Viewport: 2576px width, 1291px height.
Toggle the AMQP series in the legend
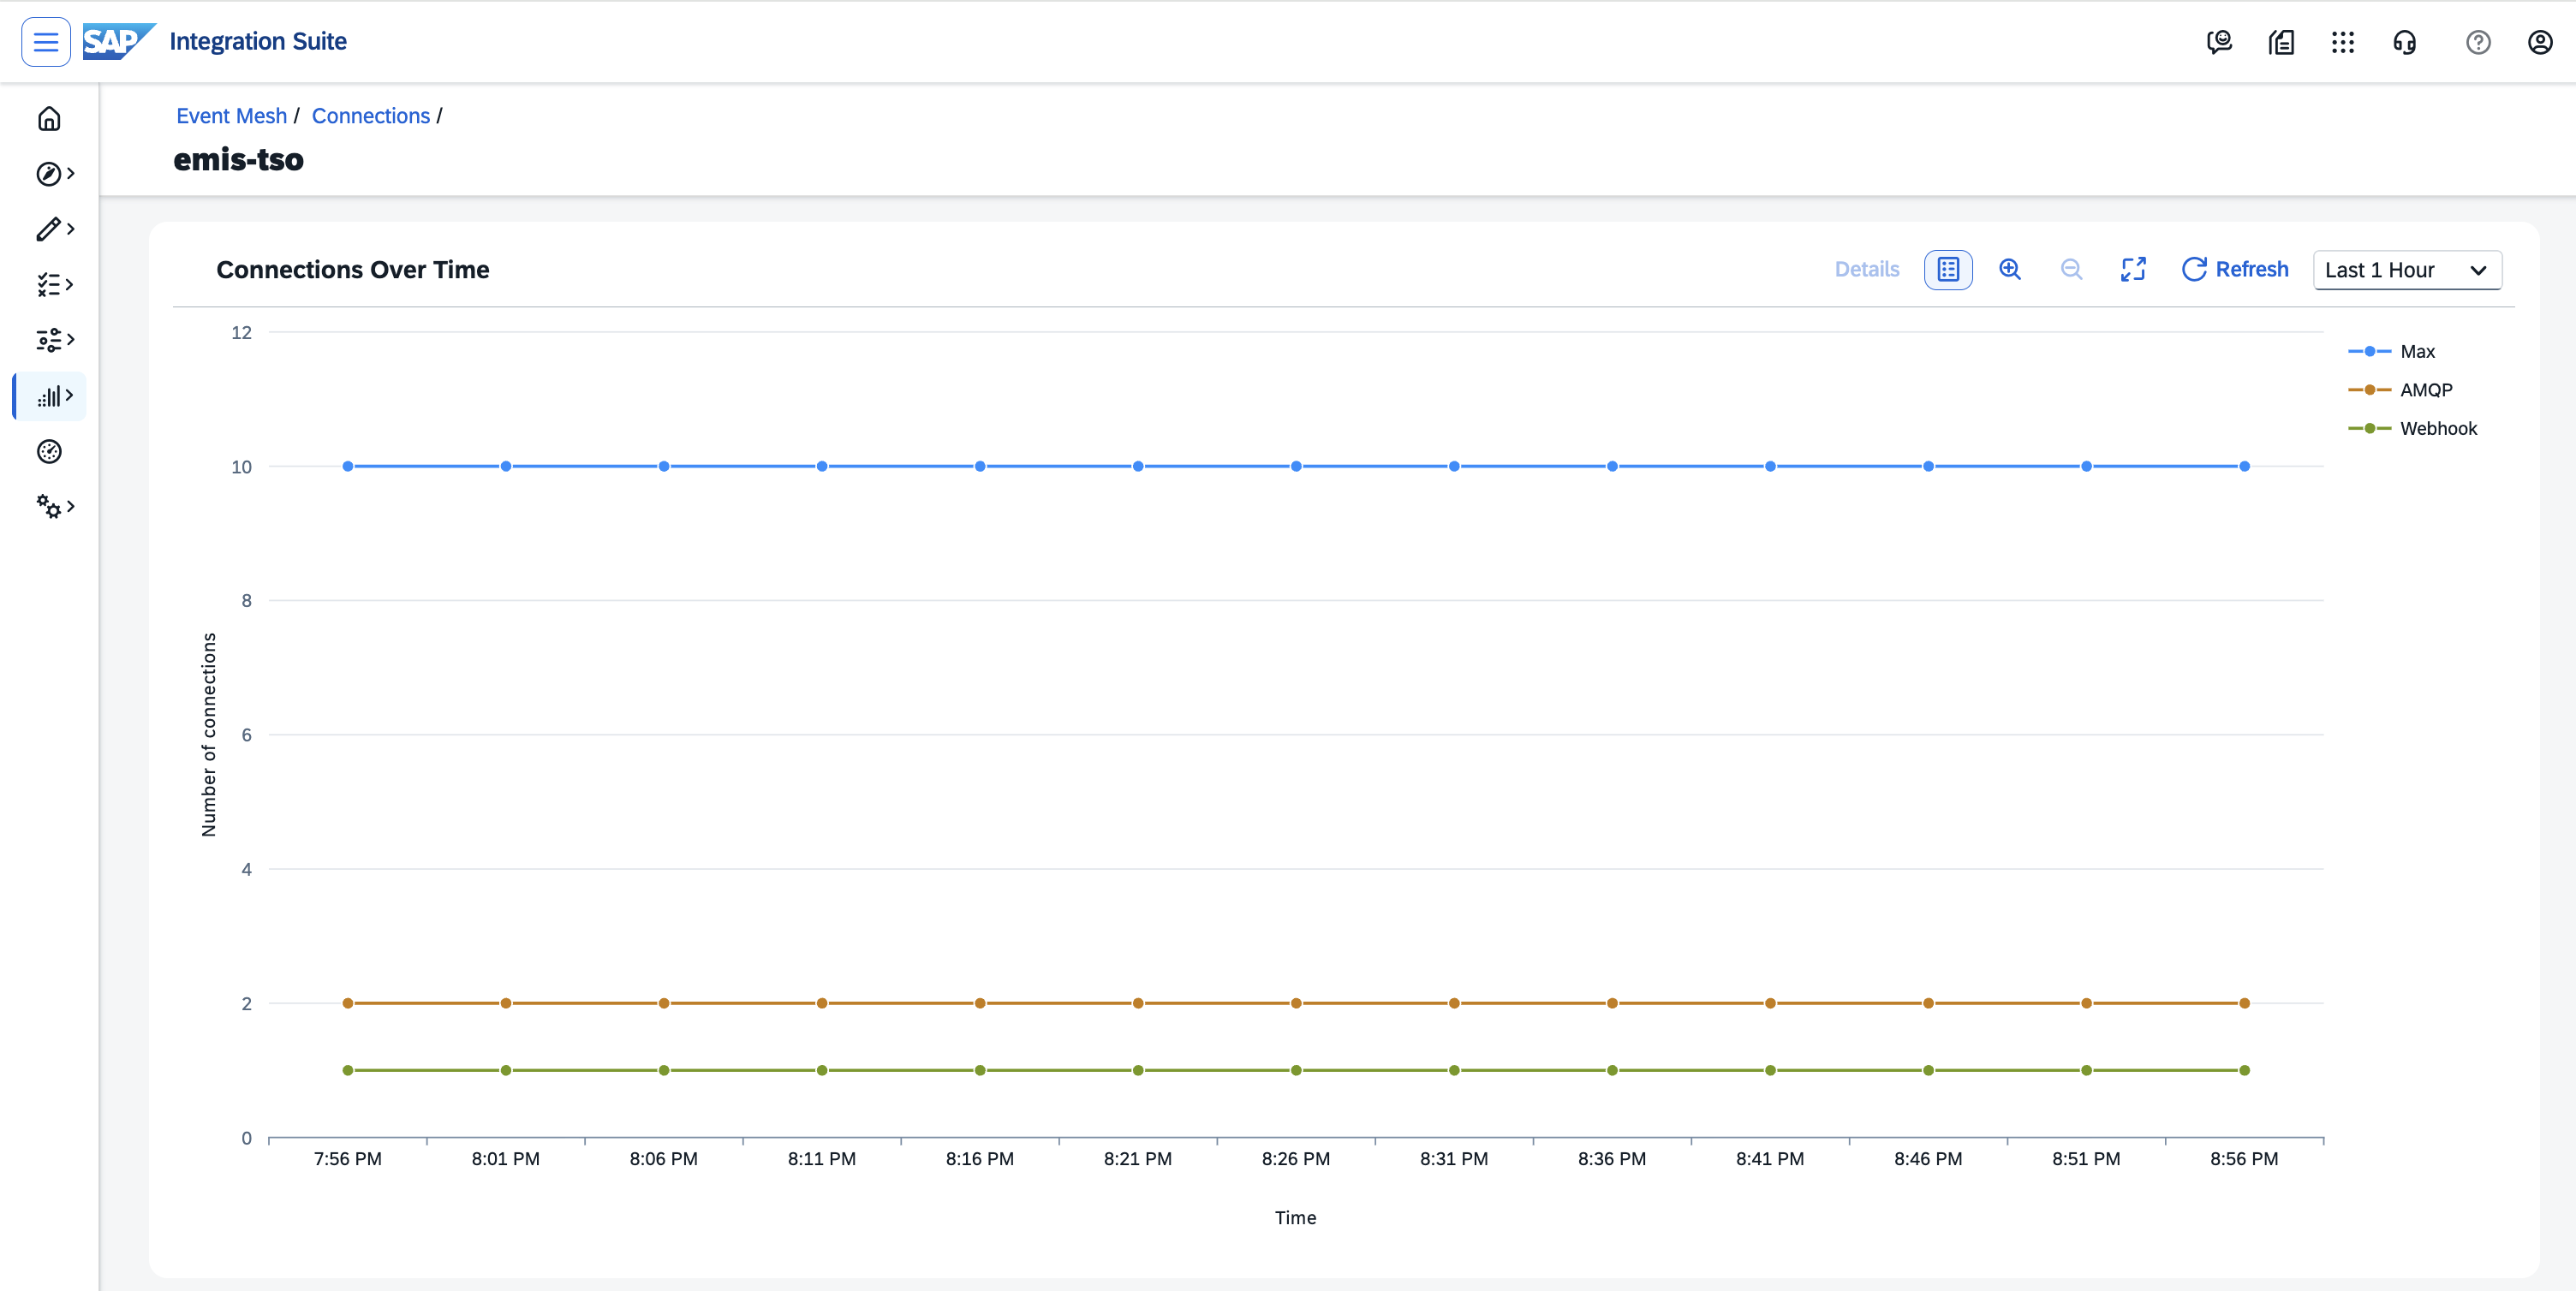pyautogui.click(x=2400, y=390)
